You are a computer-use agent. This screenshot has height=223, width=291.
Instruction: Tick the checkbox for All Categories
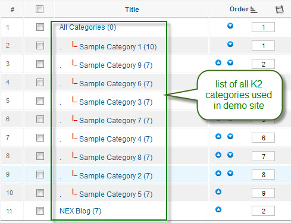(x=40, y=27)
